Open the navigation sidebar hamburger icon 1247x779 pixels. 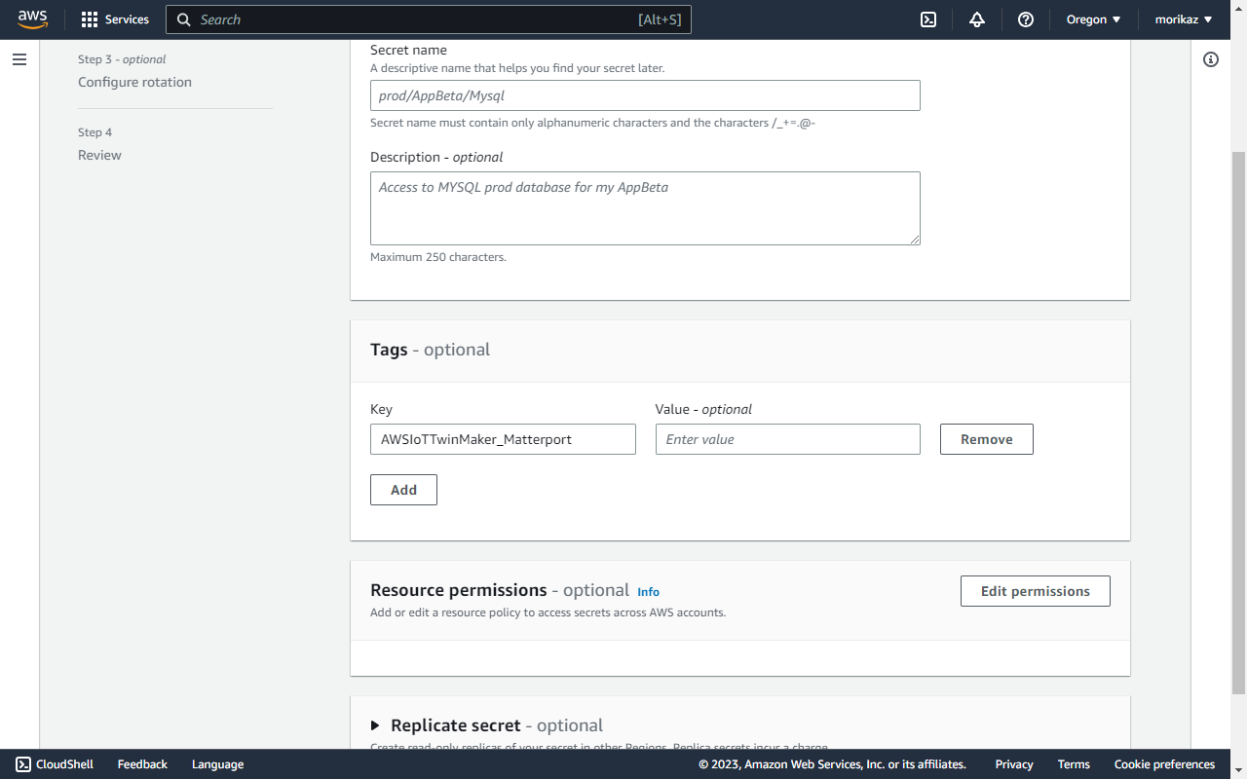pyautogui.click(x=19, y=58)
